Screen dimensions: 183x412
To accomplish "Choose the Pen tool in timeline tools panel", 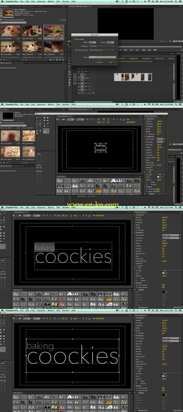I will tap(70, 80).
